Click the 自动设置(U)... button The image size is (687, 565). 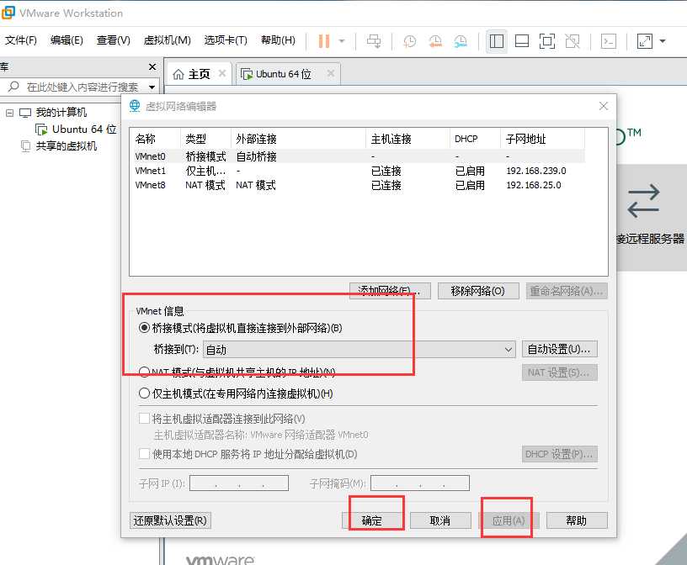[x=560, y=349]
